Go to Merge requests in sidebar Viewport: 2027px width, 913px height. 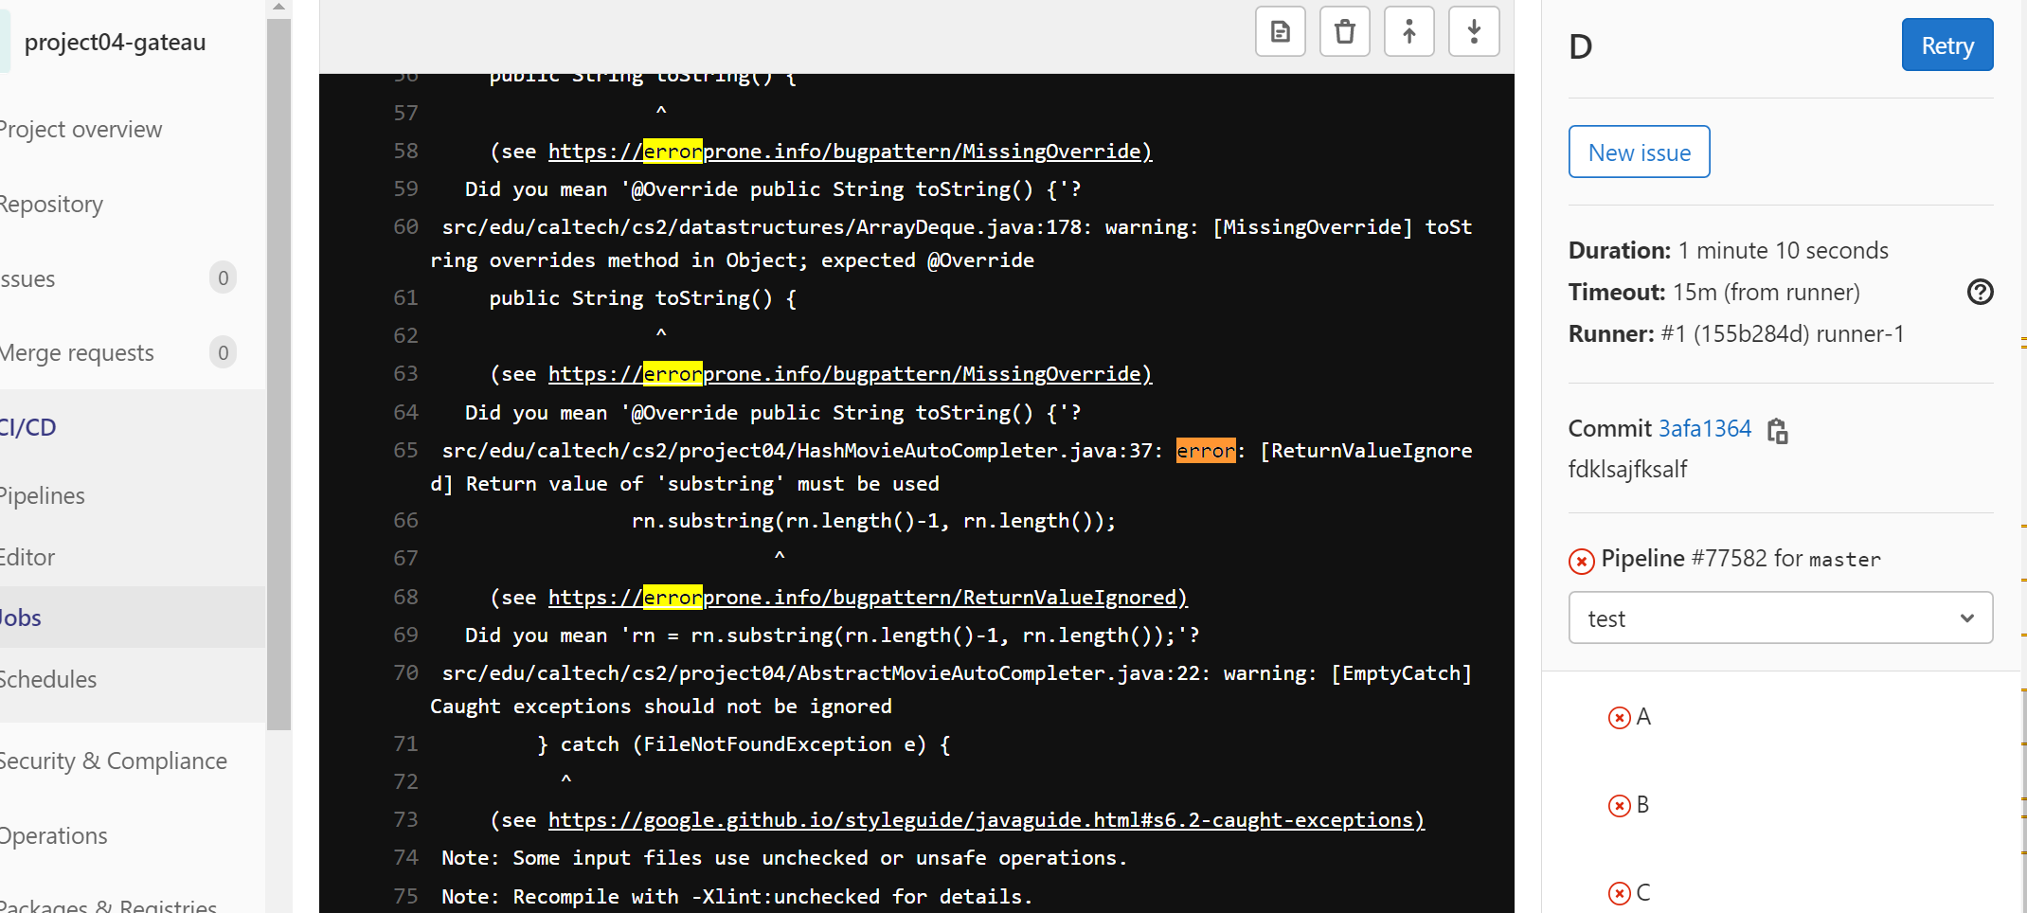(78, 353)
